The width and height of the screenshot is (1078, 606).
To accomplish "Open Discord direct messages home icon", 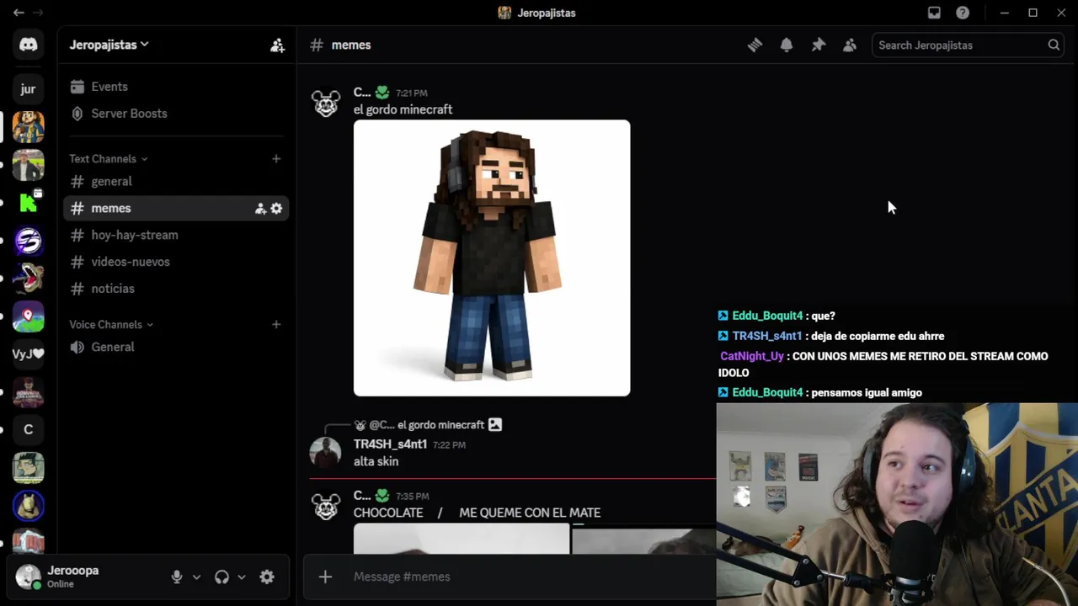I will click(28, 45).
